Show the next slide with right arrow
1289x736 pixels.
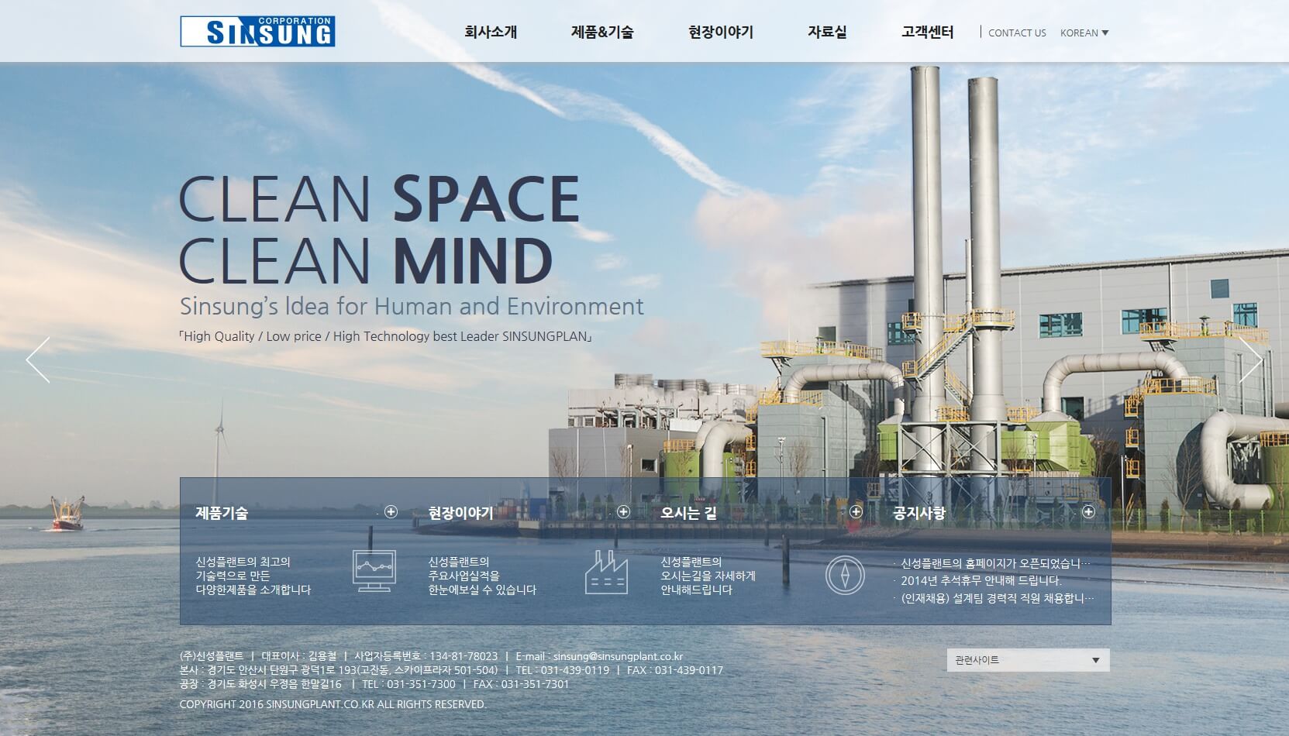pos(1251,359)
